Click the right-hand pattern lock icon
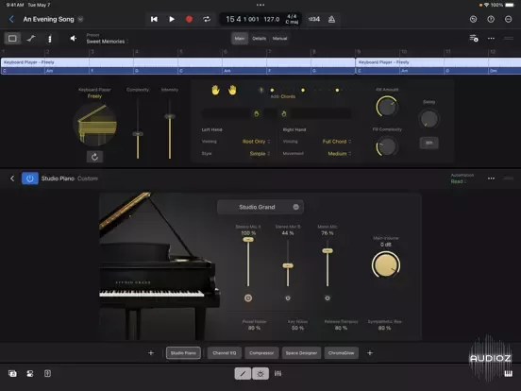The image size is (521, 391). point(284,113)
